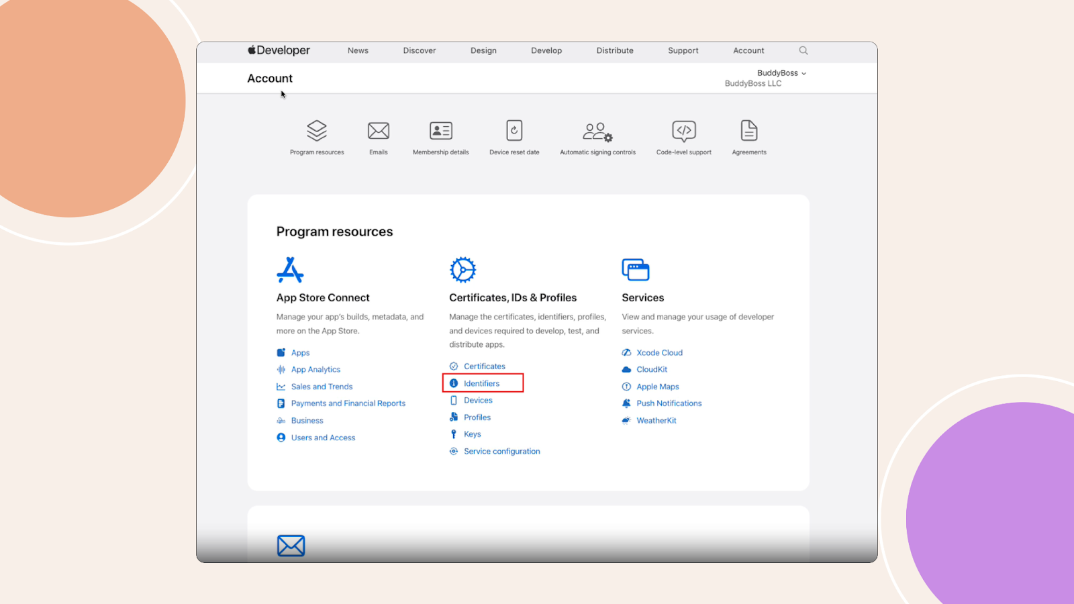Click the Users and Access person icon

pyautogui.click(x=281, y=438)
